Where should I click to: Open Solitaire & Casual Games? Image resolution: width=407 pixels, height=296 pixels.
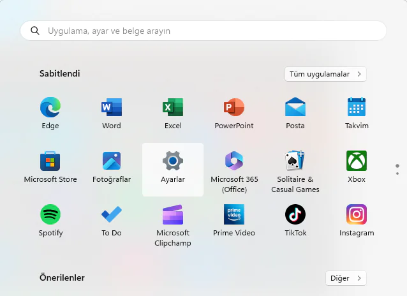point(295,161)
